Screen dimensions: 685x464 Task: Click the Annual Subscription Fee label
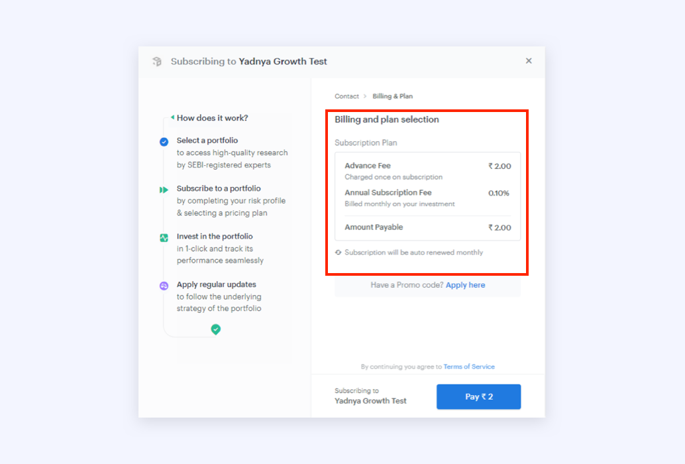388,192
